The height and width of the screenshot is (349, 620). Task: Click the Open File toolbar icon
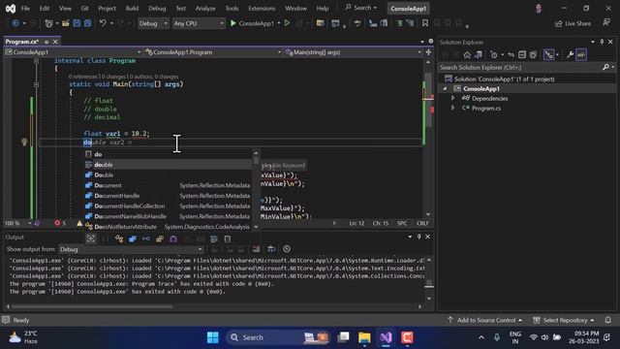[x=66, y=23]
